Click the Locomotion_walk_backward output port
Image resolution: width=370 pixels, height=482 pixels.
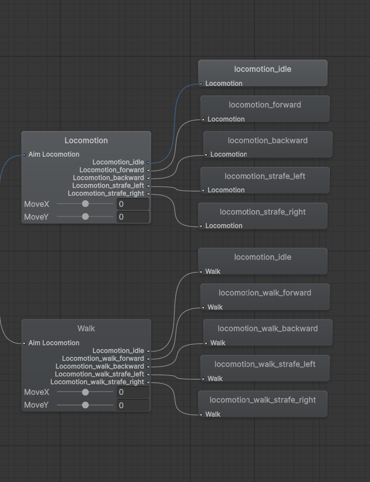[148, 367]
